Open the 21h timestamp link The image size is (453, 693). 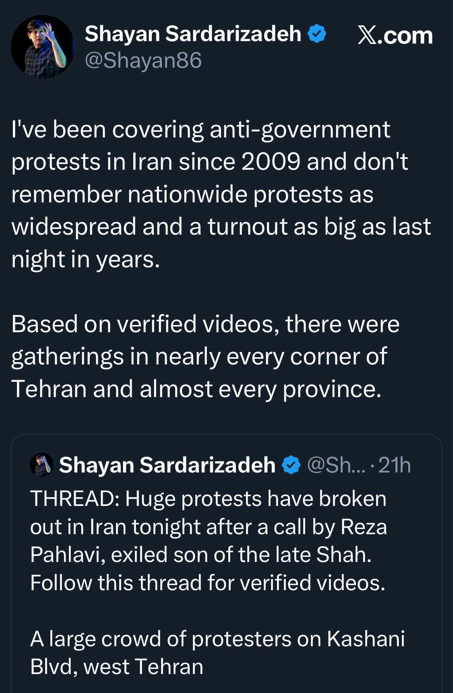click(395, 465)
